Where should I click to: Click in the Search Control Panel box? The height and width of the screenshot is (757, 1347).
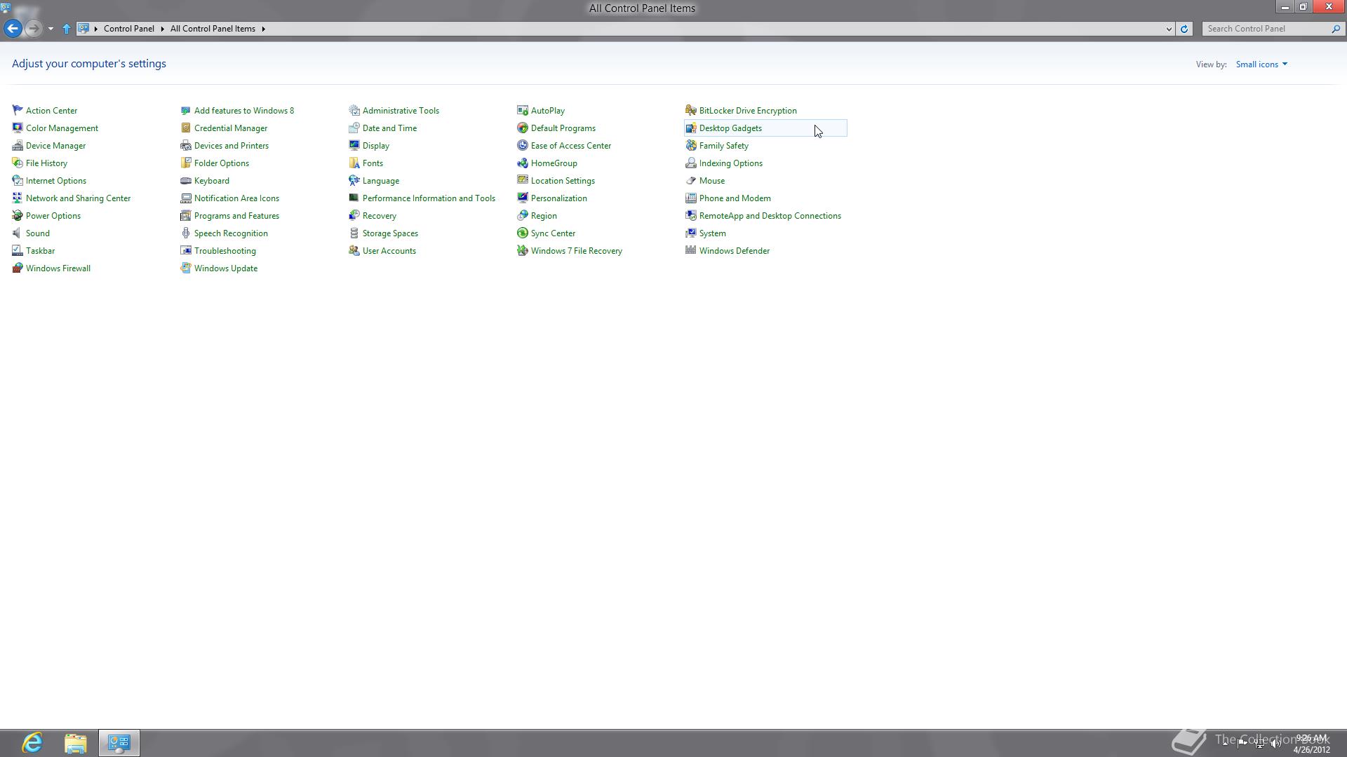point(1266,29)
